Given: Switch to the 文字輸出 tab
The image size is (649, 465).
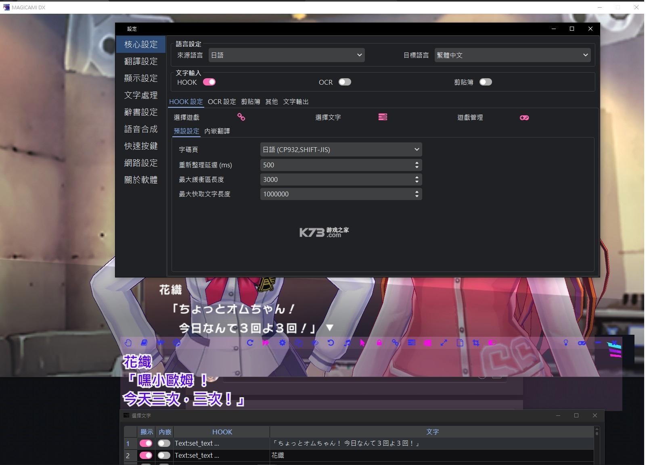Looking at the screenshot, I should pos(296,102).
